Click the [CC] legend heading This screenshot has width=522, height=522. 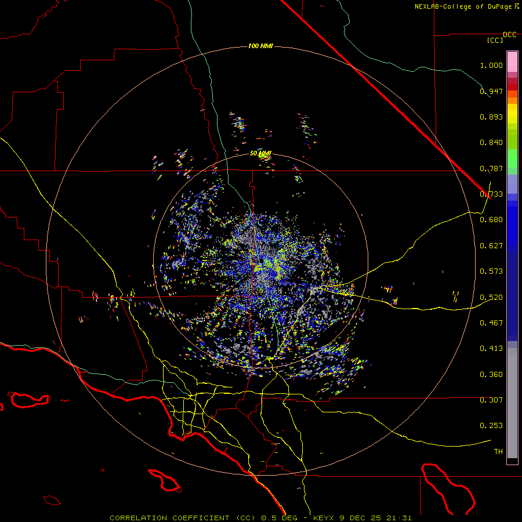(495, 40)
